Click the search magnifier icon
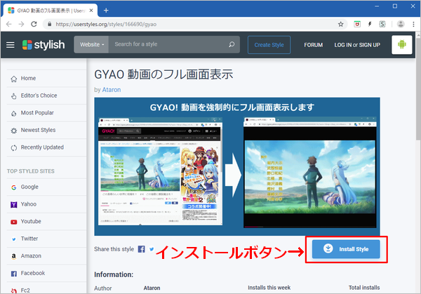 tap(232, 44)
